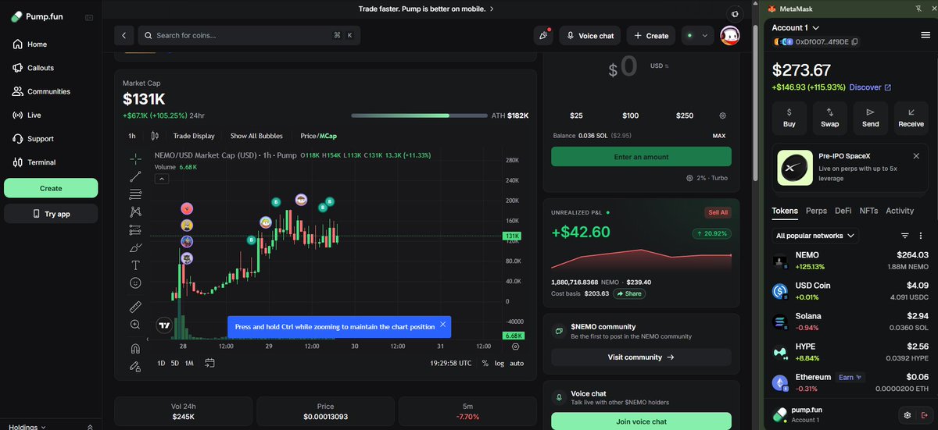Pin the MetaMask side panel
Screen dimensions: 938x430
(x=917, y=9)
